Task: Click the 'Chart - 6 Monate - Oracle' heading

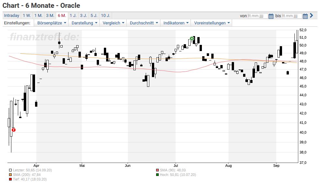Action: pos(41,6)
